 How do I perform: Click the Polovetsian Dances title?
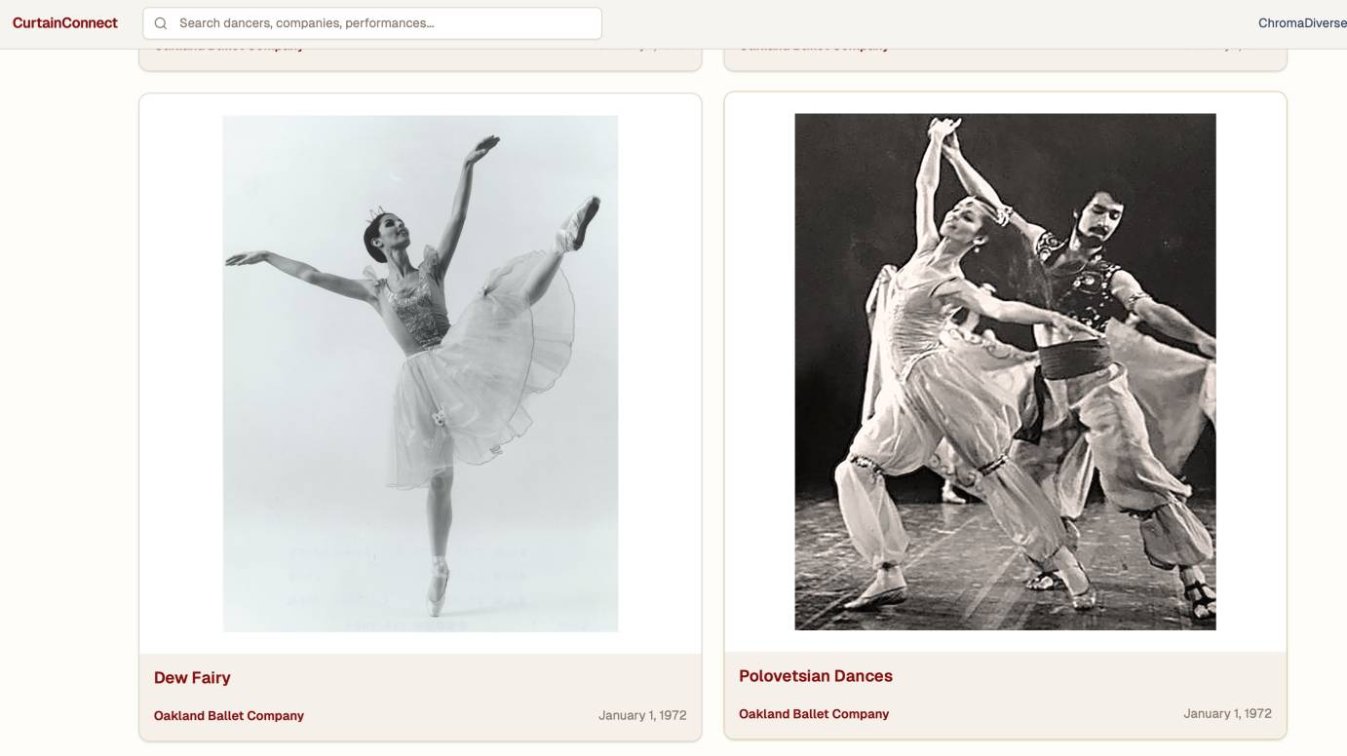point(815,676)
